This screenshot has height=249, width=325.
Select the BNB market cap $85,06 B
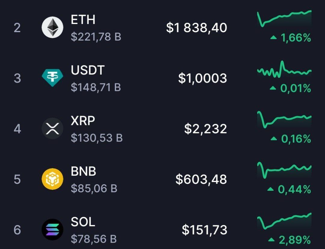pos(94,188)
